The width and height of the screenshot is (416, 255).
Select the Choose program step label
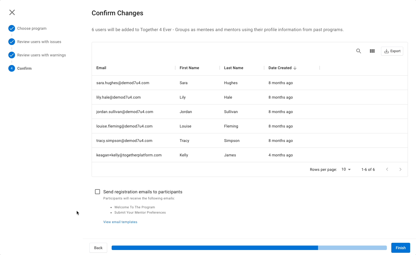32,28
